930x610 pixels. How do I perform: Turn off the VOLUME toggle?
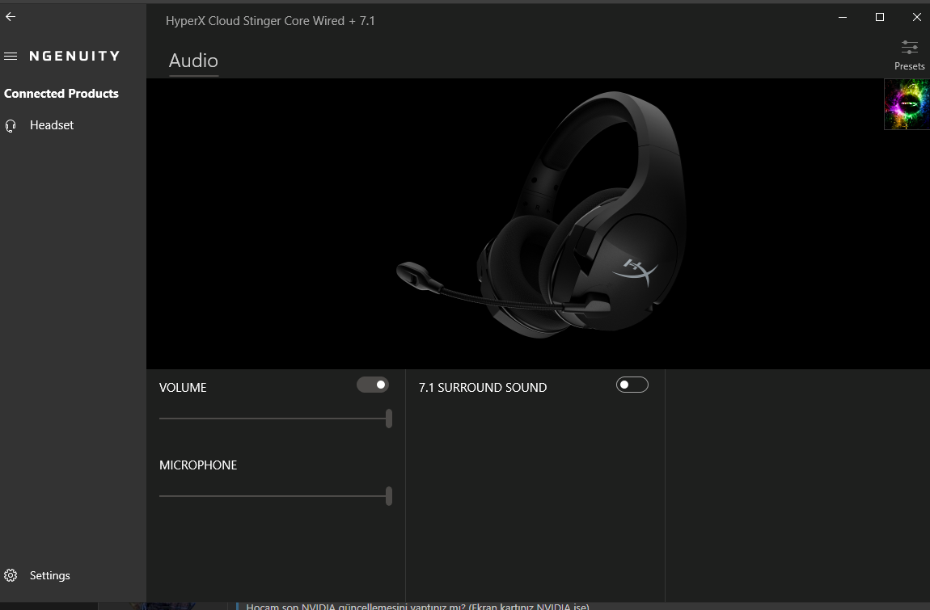click(x=373, y=385)
